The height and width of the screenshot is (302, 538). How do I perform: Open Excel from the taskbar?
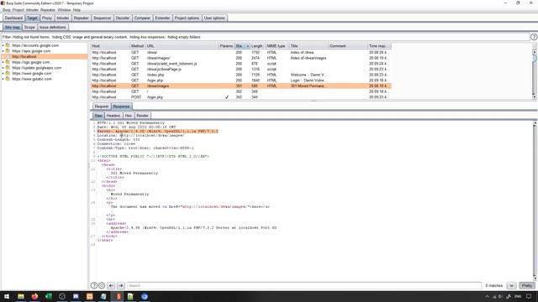pos(49,296)
